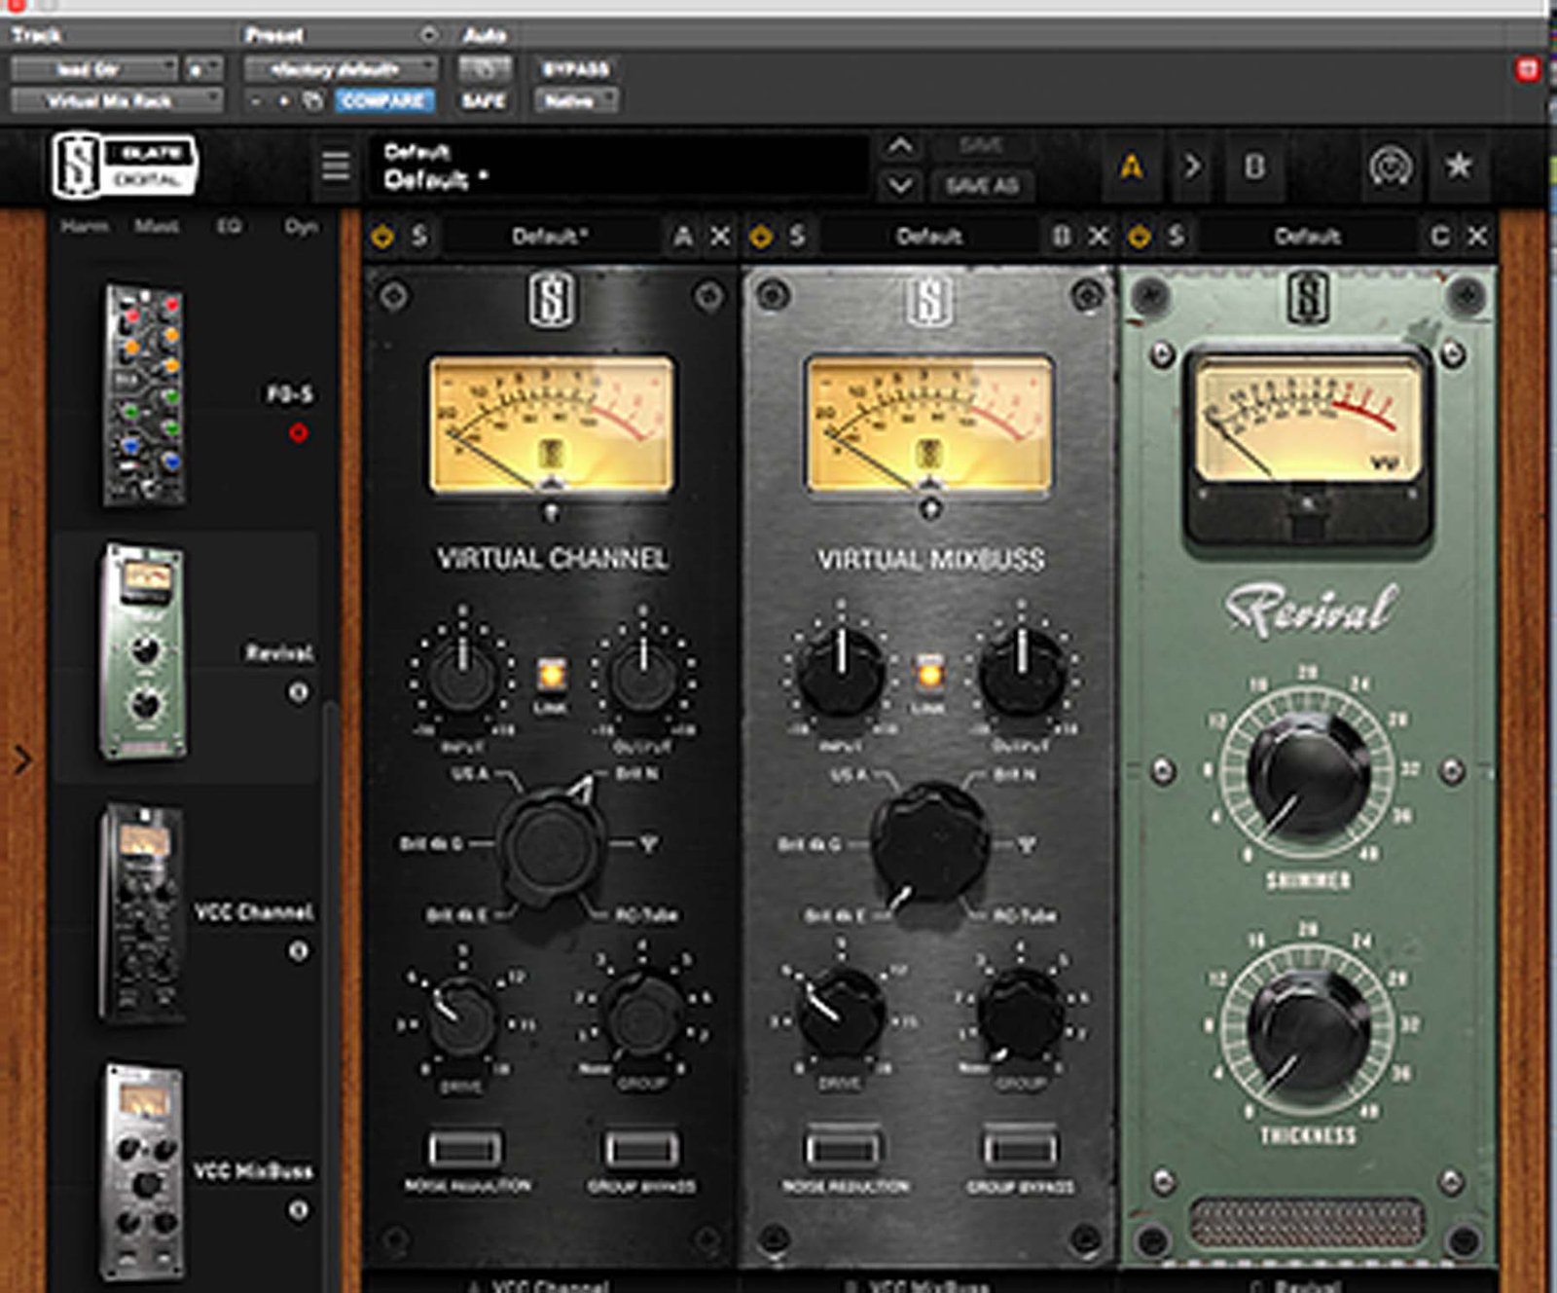Toggle Link light on Virtual Channel
1557x1293 pixels.
tap(551, 673)
